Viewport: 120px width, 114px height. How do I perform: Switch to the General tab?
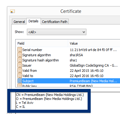[19, 22]
